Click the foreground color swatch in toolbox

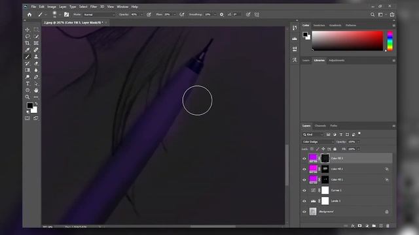click(x=29, y=106)
